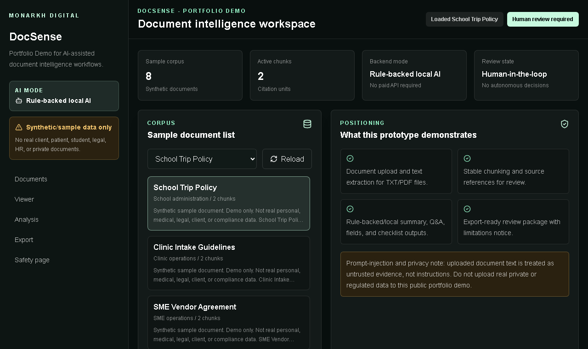The height and width of the screenshot is (349, 588).
Task: Select the Clinic Intake Guidelines document
Action: pyautogui.click(x=229, y=263)
